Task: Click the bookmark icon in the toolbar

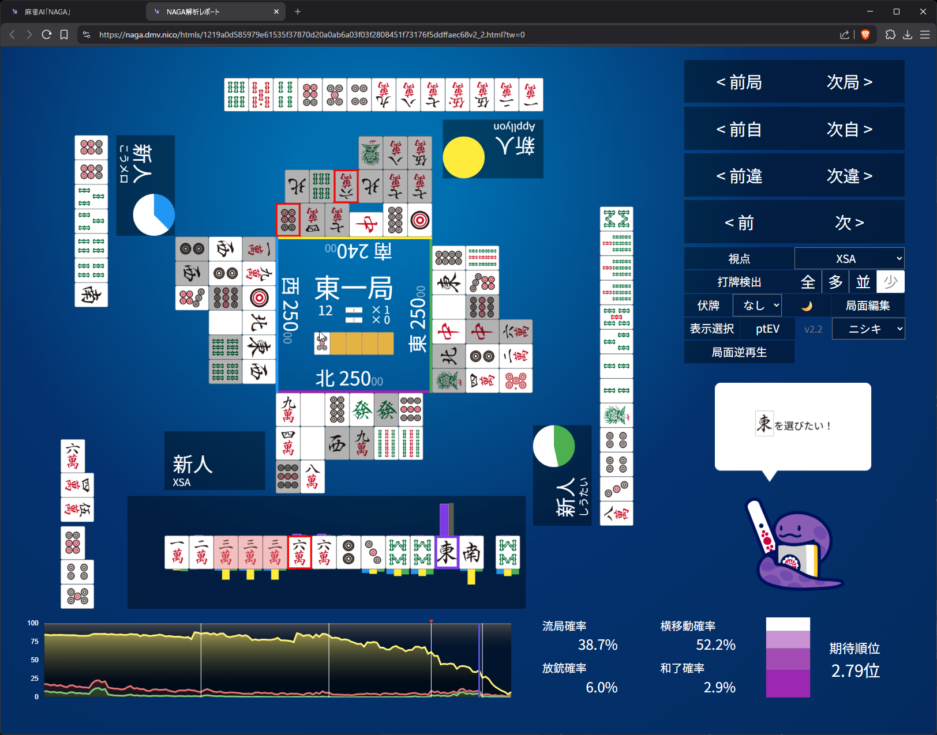Action: coord(64,35)
